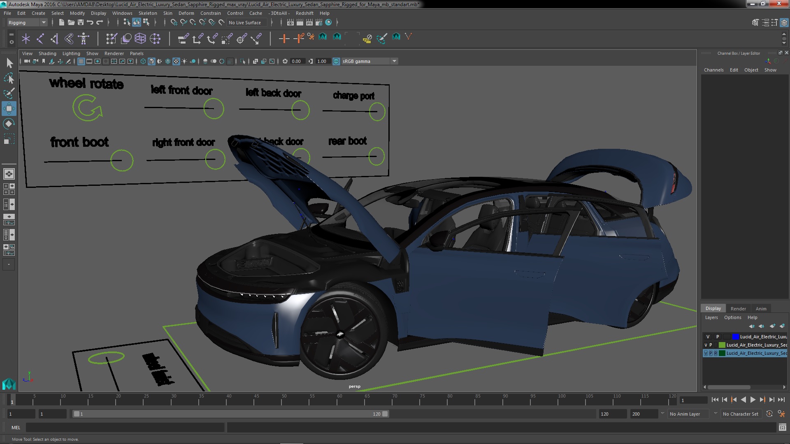Open the Skeleton menu
Viewport: 790px width, 444px height.
(148, 13)
